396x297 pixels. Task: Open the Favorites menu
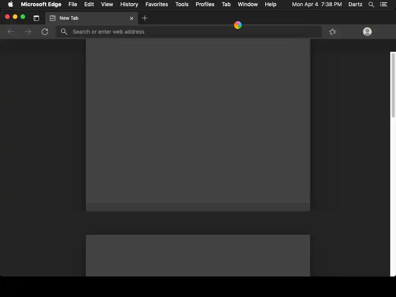157,4
